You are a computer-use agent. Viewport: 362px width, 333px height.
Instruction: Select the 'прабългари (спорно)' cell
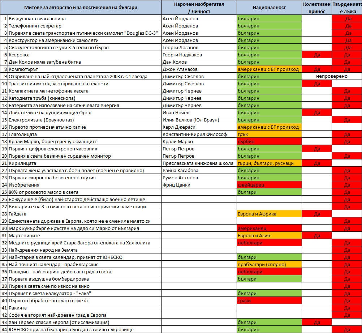tap(269, 264)
